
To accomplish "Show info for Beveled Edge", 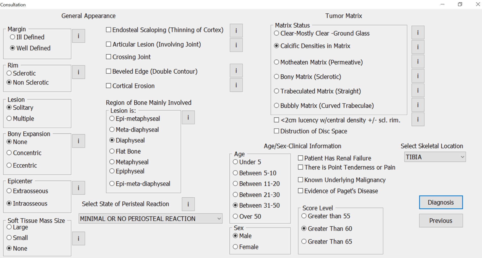I will [x=236, y=71].
